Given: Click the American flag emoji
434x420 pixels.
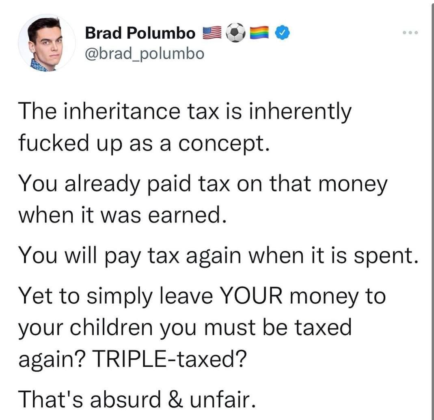Looking at the screenshot, I should [212, 33].
